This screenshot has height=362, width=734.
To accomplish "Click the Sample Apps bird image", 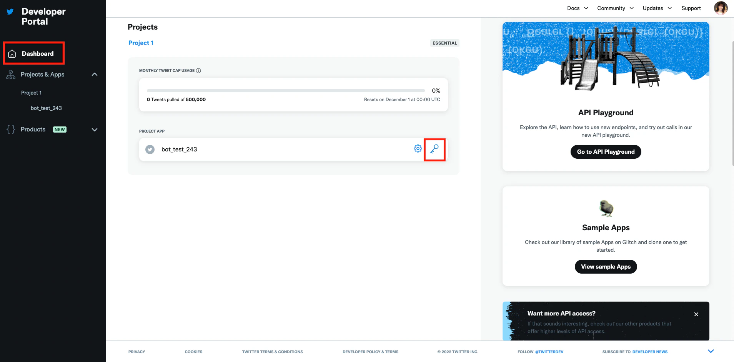I will pyautogui.click(x=606, y=208).
